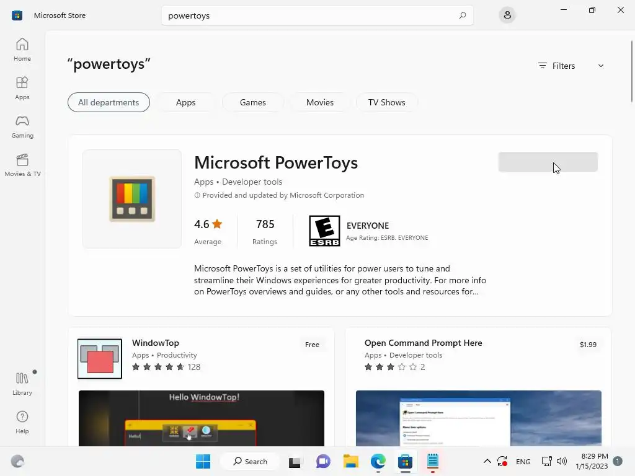This screenshot has height=476, width=635.
Task: Click the WindowTop app icon
Action: 100,359
